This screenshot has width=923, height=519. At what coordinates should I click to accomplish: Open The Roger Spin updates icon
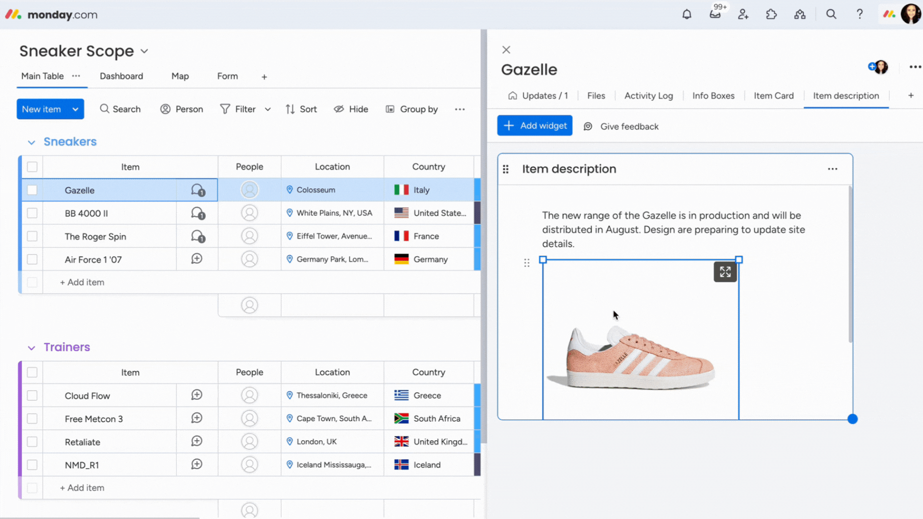pyautogui.click(x=198, y=236)
